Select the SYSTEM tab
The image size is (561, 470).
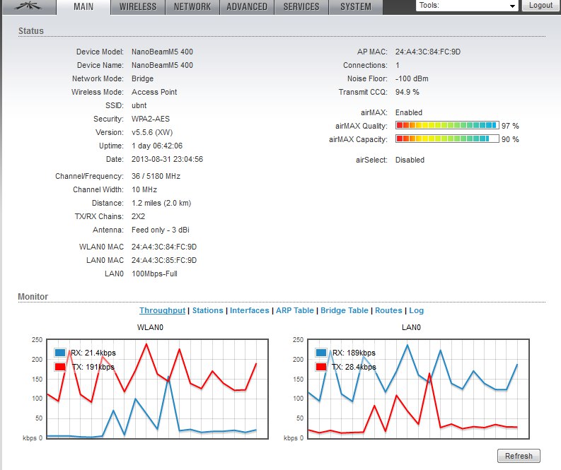[356, 7]
